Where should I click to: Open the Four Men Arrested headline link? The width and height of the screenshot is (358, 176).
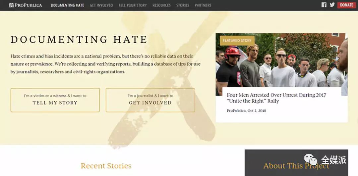[276, 98]
